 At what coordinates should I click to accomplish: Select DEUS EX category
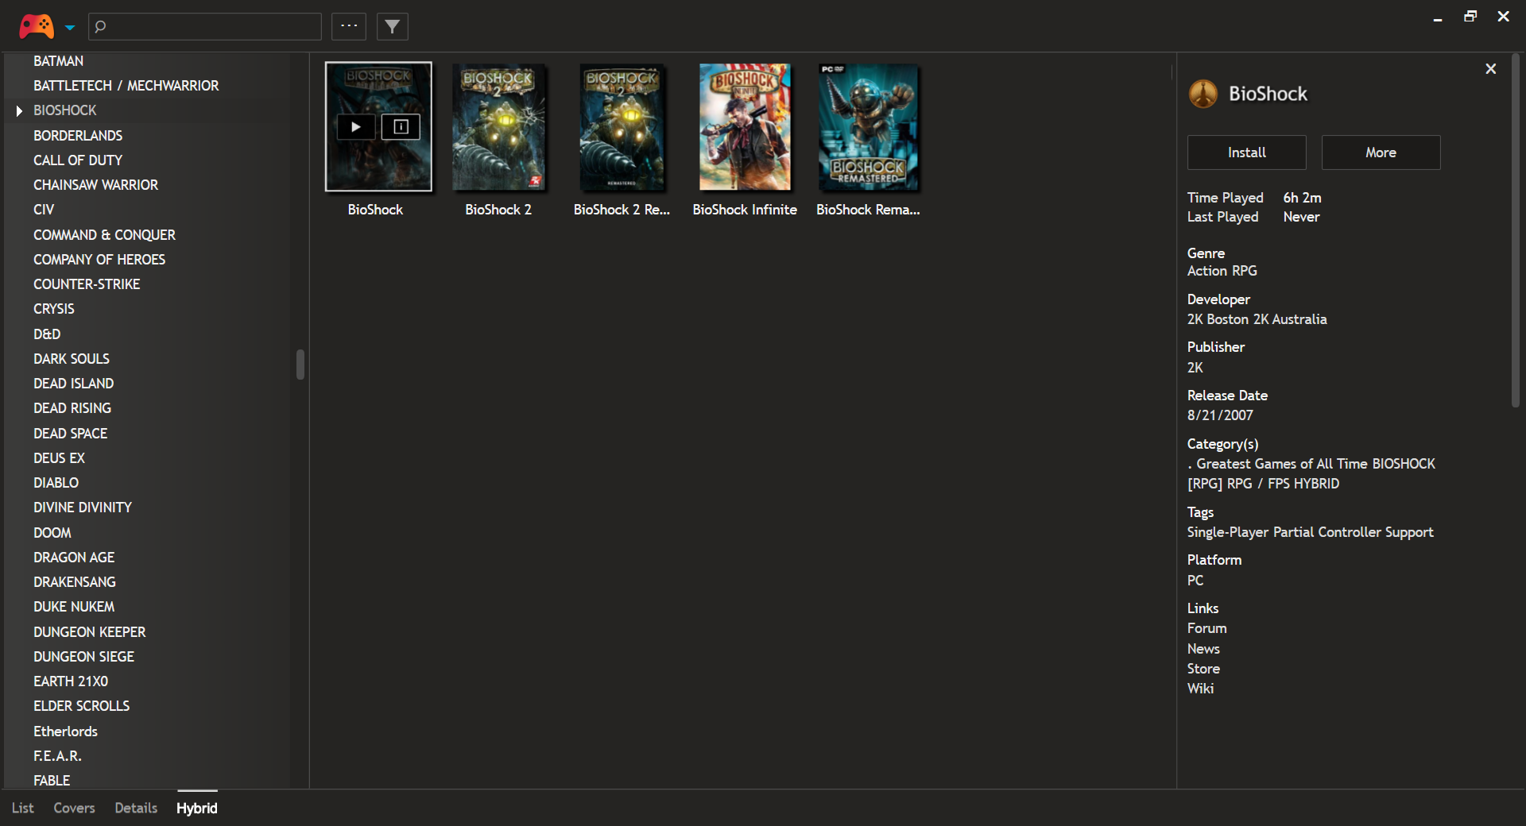59,458
